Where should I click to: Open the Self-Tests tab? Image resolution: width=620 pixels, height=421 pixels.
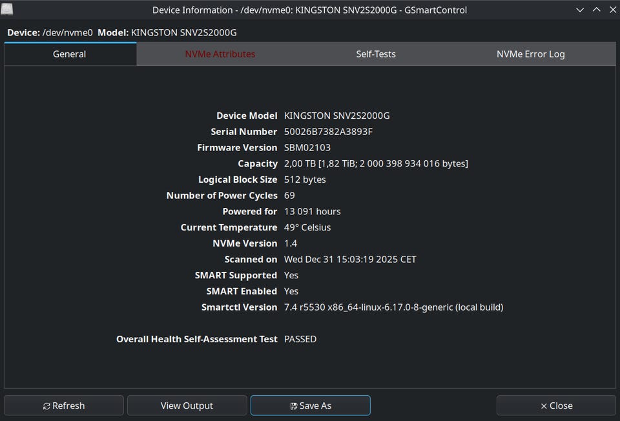tap(376, 54)
